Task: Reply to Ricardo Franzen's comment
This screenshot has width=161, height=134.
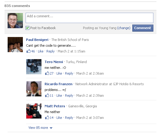Action: tap(69, 95)
